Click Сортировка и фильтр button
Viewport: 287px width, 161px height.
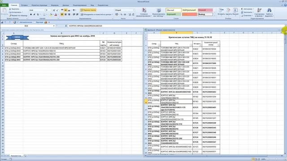click(x=259, y=12)
